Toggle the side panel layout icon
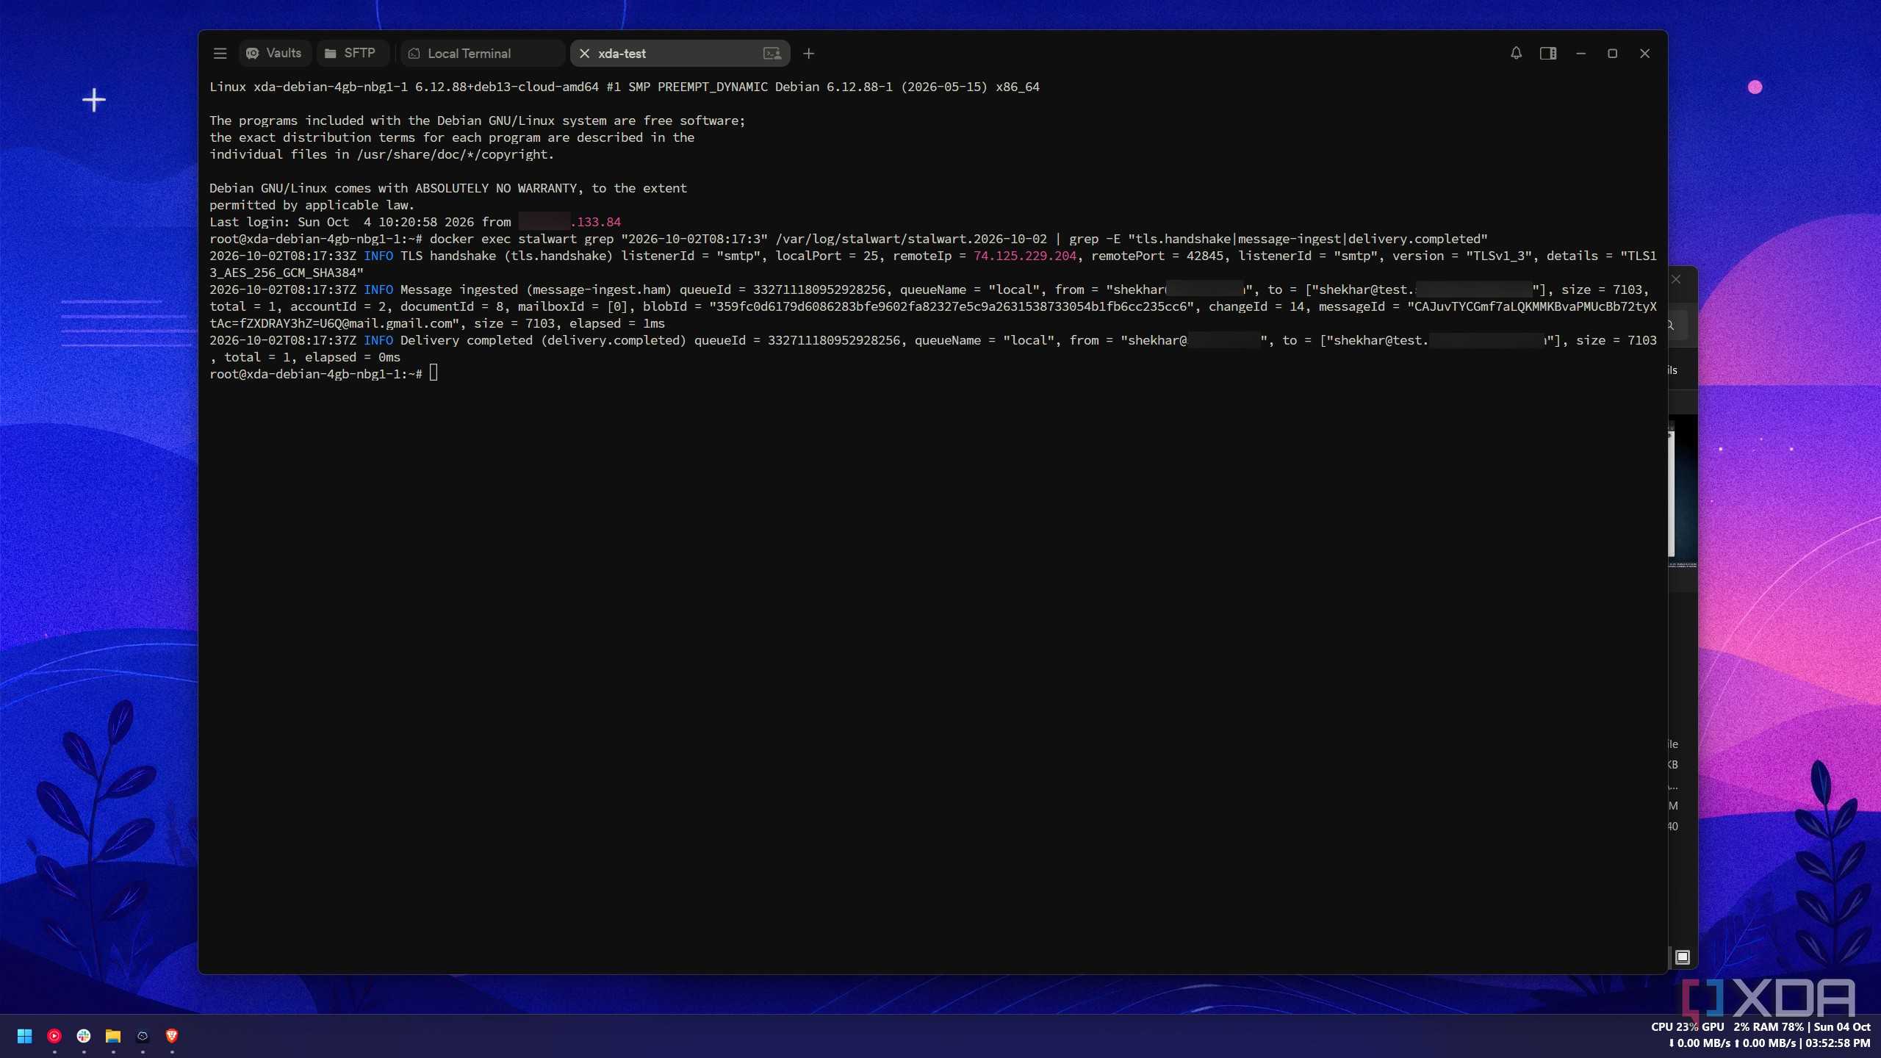The width and height of the screenshot is (1881, 1058). pos(1548,54)
